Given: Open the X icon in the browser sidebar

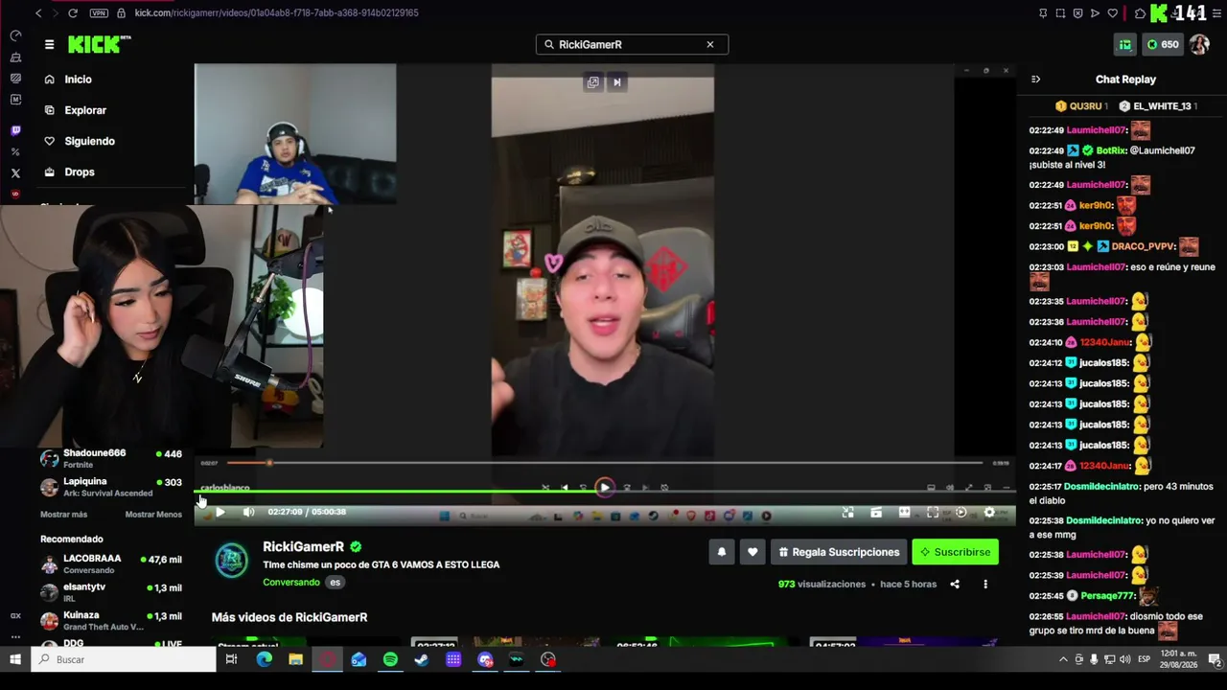Looking at the screenshot, I should pyautogui.click(x=15, y=173).
